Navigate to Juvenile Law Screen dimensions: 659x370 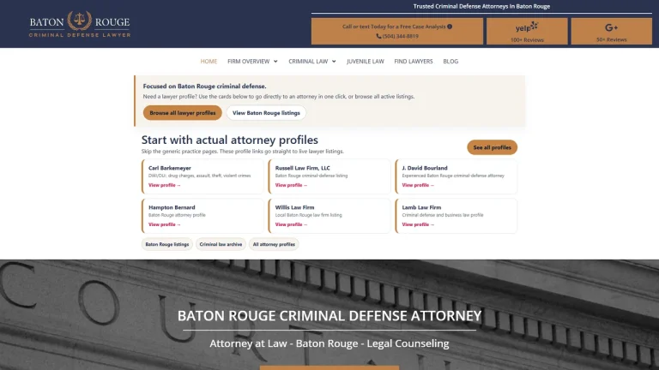point(366,62)
